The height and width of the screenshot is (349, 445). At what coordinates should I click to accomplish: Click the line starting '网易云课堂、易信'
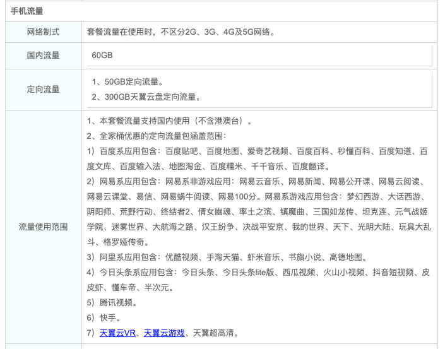[256, 197]
